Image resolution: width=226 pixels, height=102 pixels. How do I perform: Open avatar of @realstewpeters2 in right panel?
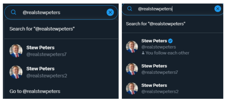tap(132, 89)
